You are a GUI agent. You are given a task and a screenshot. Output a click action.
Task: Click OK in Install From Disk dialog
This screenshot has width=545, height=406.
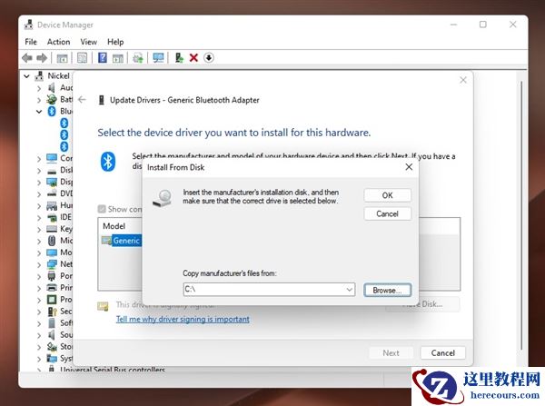tap(388, 195)
